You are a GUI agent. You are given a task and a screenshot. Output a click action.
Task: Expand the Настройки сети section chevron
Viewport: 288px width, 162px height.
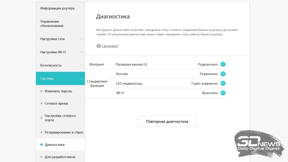82,39
